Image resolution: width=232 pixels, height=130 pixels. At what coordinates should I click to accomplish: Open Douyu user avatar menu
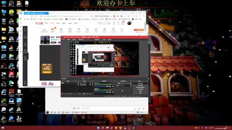click(x=129, y=23)
